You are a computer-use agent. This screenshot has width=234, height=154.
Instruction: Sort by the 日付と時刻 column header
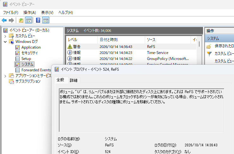pos(121,40)
